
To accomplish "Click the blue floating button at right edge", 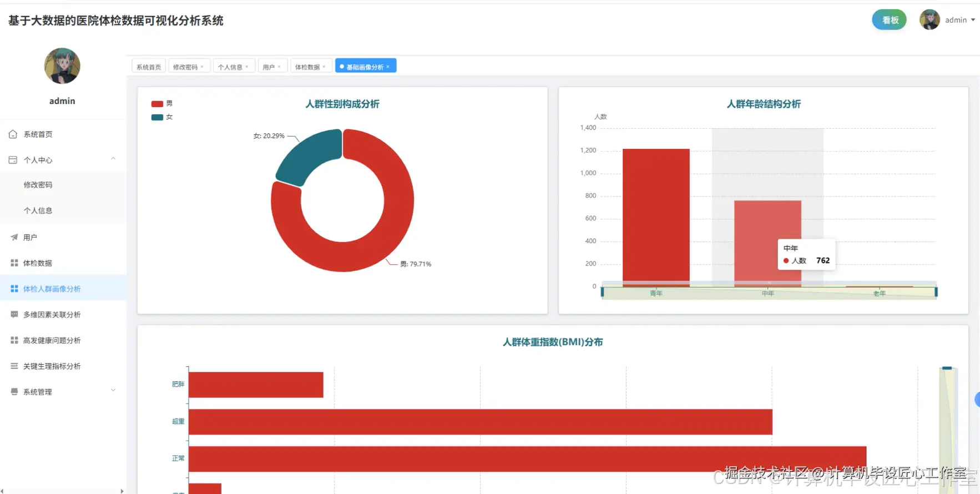I will click(977, 399).
